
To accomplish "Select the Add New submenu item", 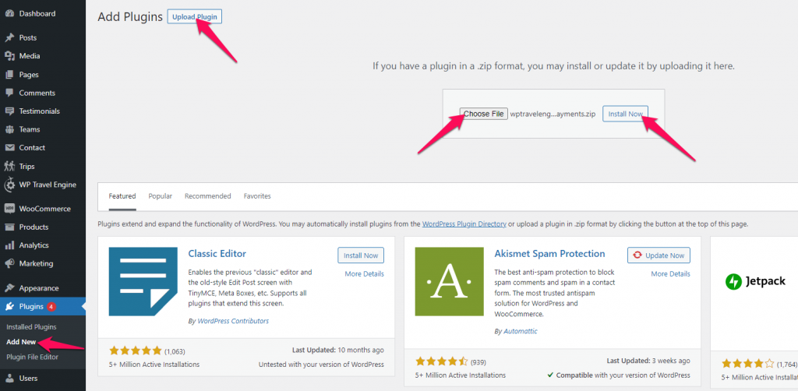I will point(21,342).
